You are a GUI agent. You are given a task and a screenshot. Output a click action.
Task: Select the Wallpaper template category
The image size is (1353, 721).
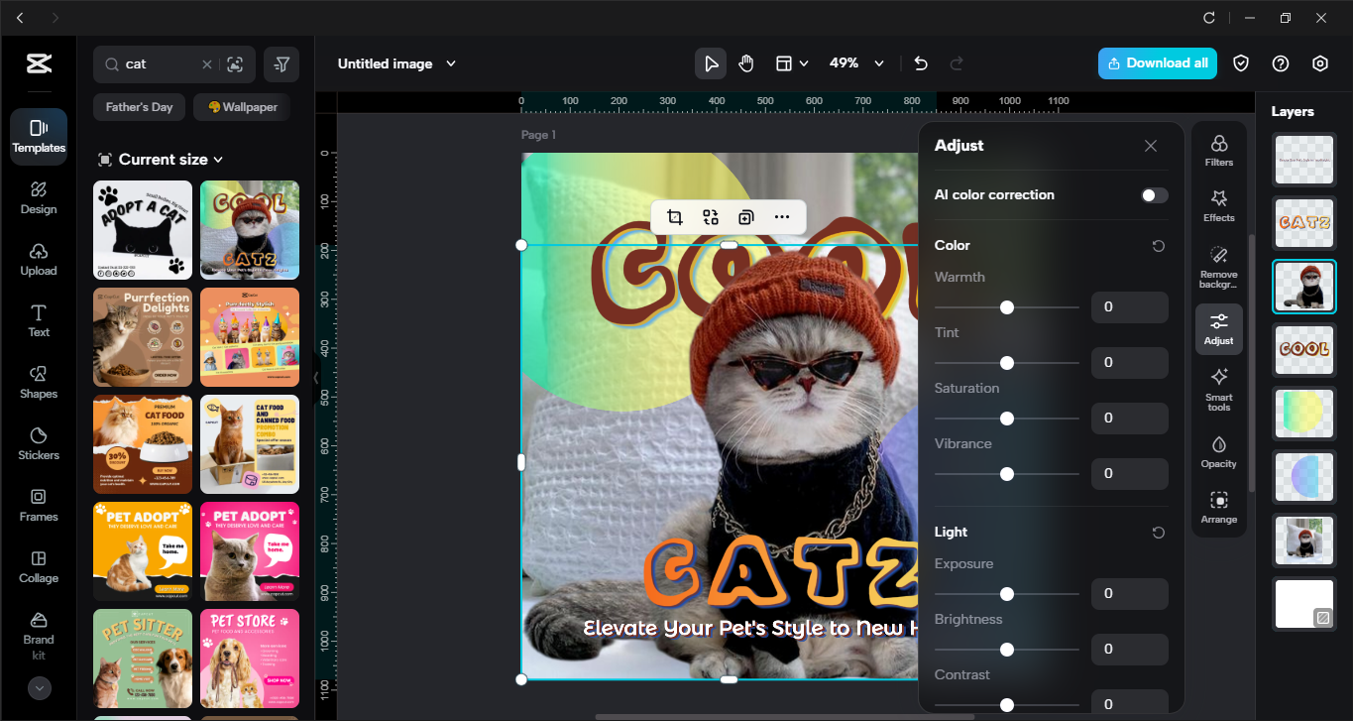point(241,106)
